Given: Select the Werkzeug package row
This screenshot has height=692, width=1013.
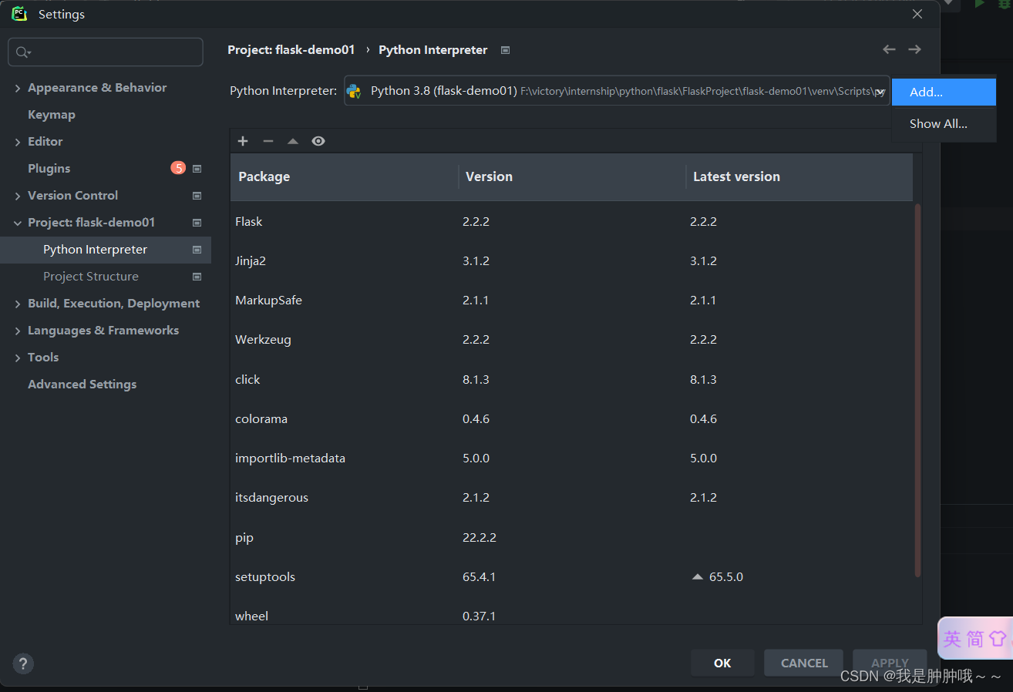Looking at the screenshot, I should [x=571, y=340].
